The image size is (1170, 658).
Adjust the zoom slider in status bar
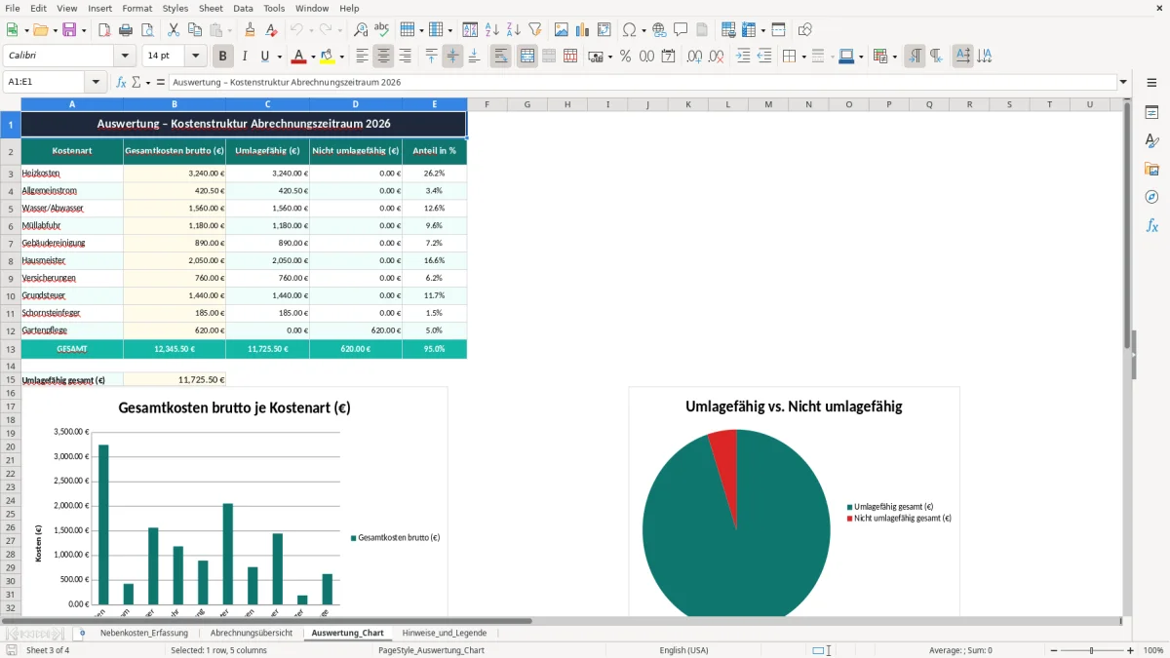point(1091,650)
